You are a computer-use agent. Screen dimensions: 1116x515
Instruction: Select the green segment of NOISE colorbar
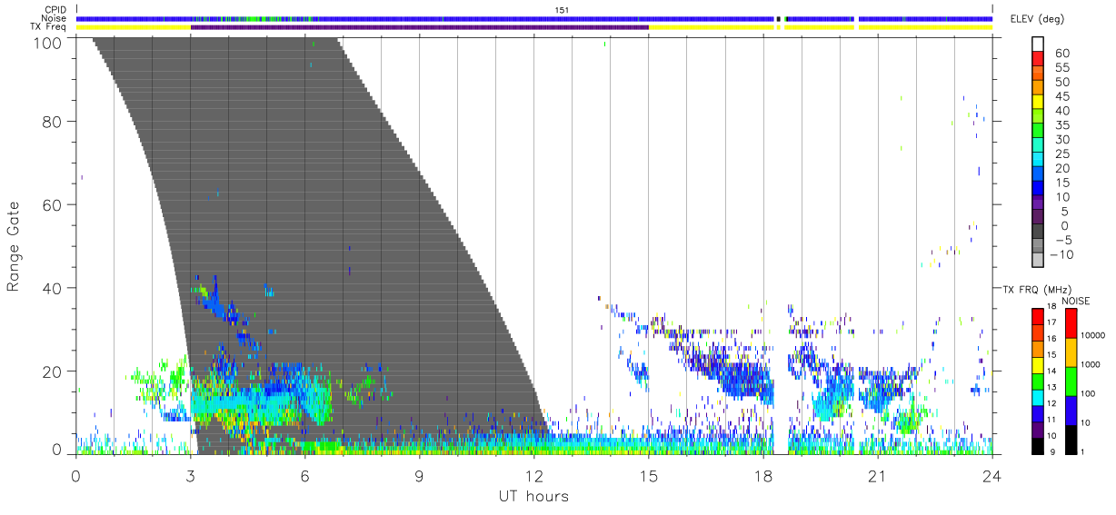[x=1071, y=381]
